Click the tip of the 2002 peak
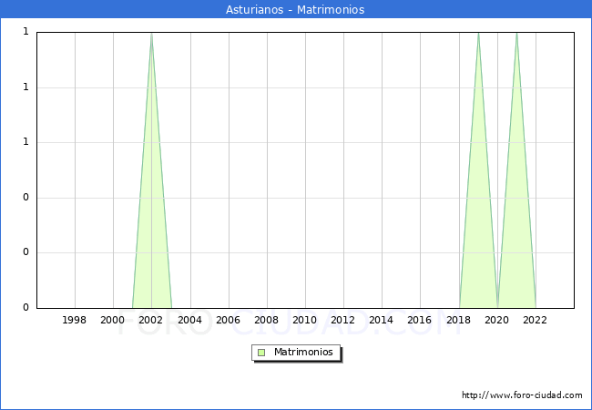The image size is (592, 410). [x=151, y=34]
